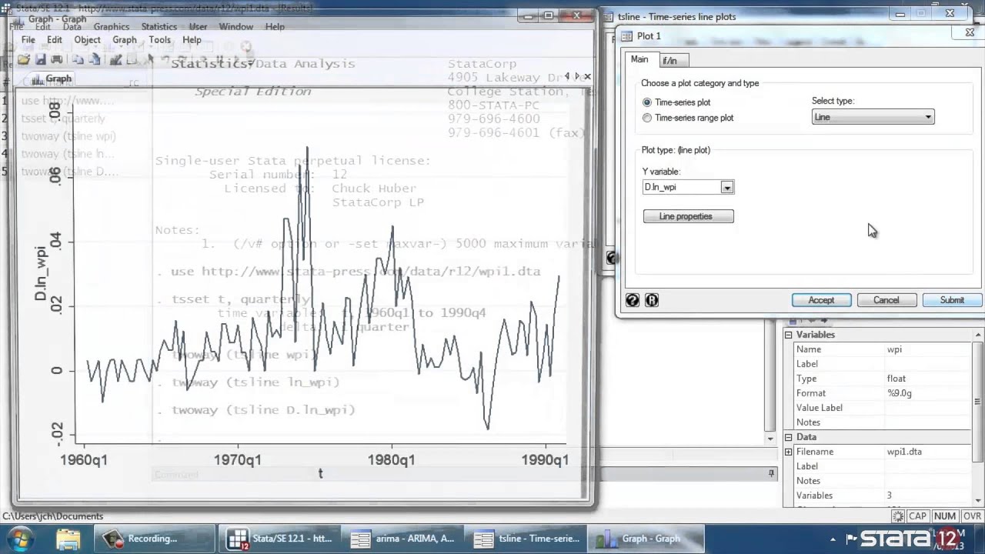
Task: Click pin icon on Command pane
Action: (x=771, y=474)
